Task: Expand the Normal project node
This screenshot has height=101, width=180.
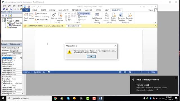Action: point(3,19)
